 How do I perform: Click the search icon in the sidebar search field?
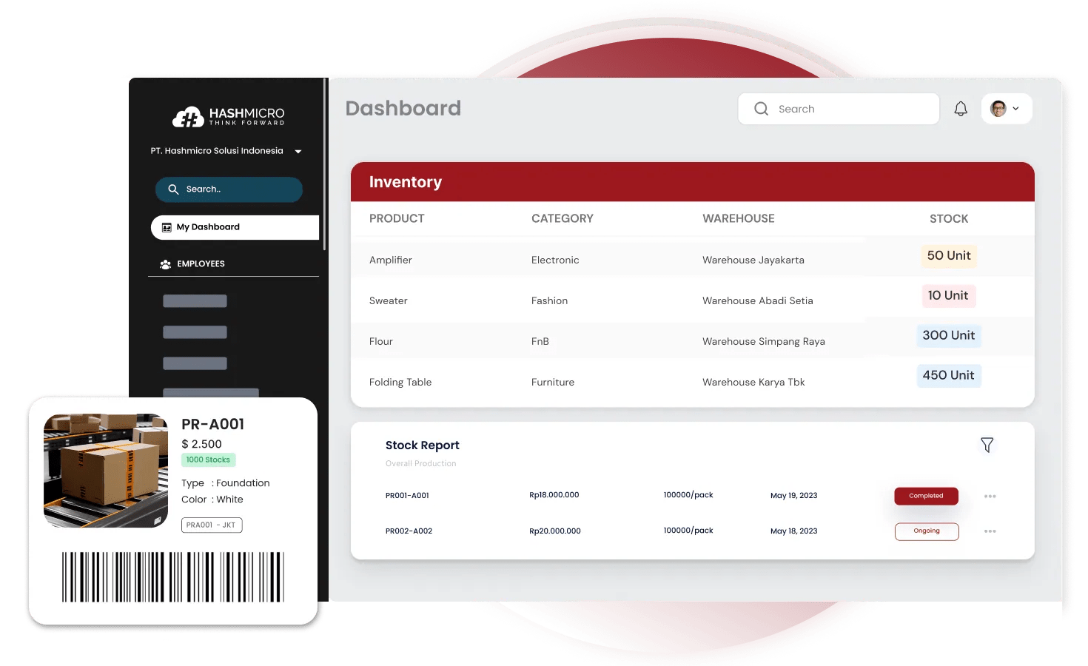[173, 189]
